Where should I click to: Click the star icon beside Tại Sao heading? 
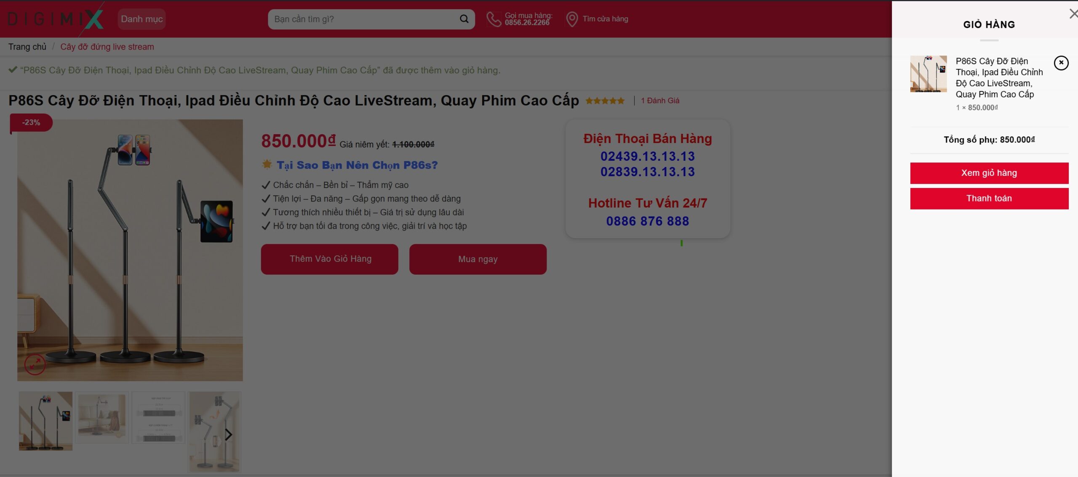pos(267,164)
